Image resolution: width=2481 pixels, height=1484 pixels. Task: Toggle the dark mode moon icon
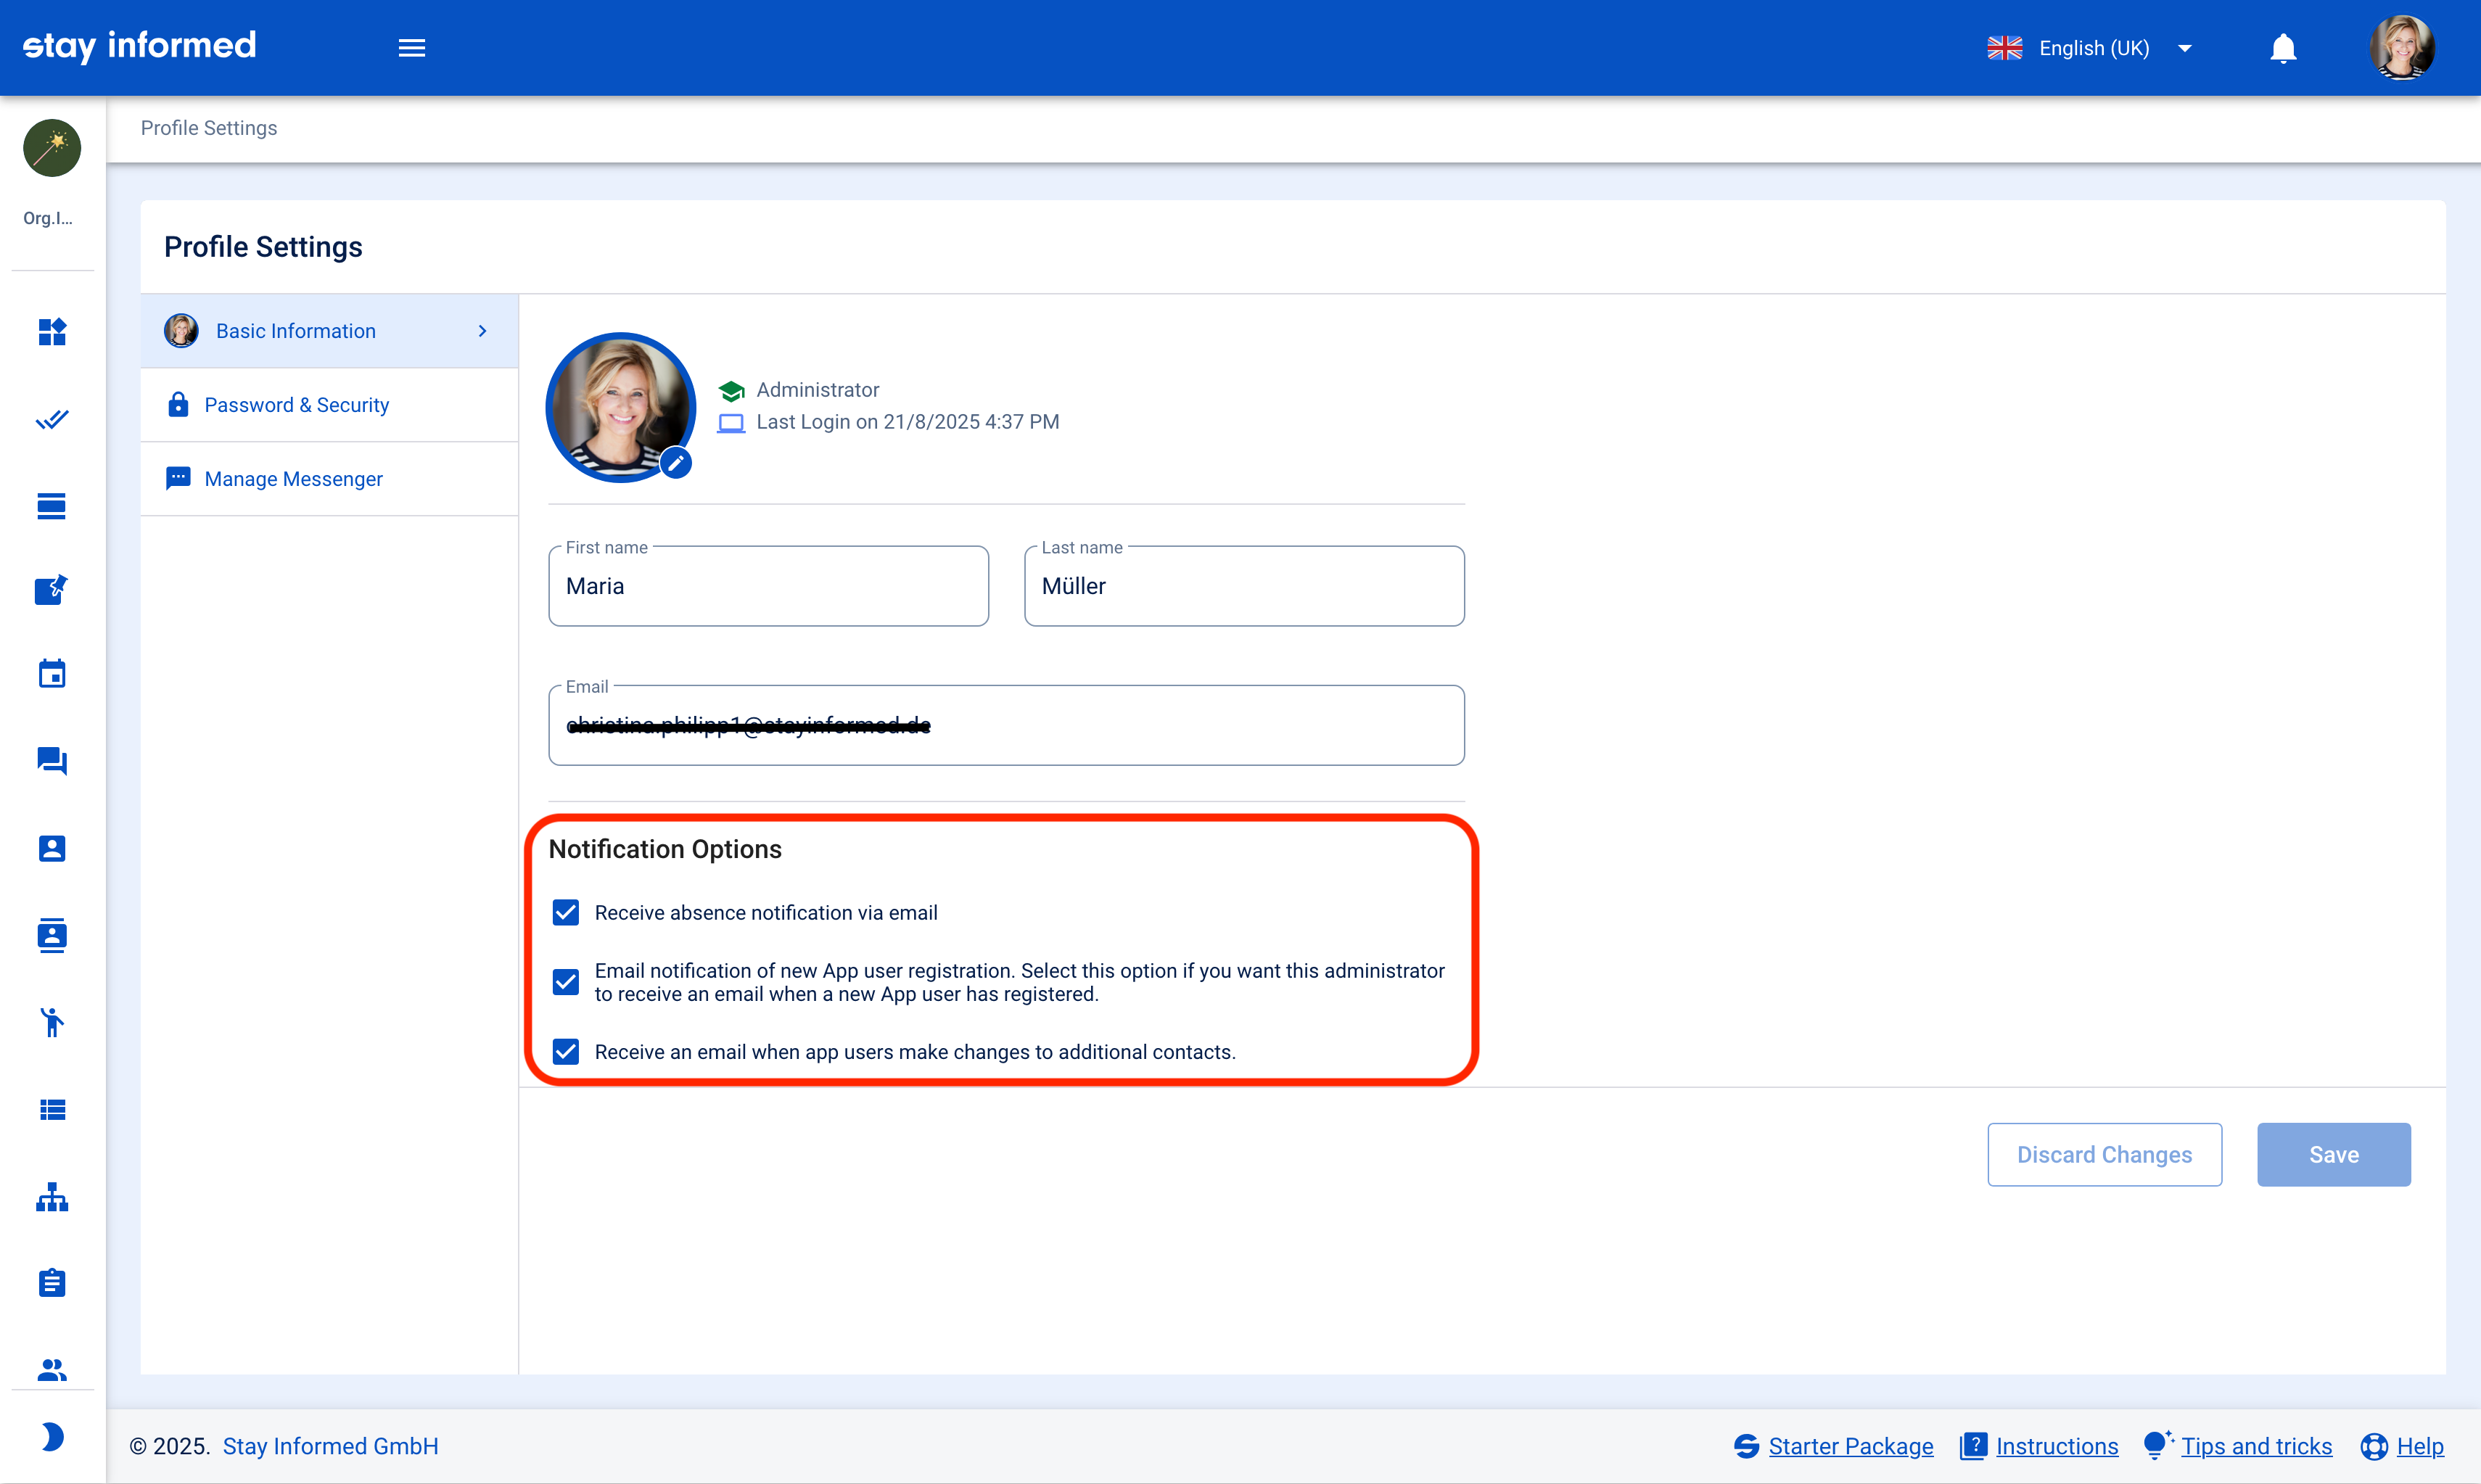point(52,1437)
